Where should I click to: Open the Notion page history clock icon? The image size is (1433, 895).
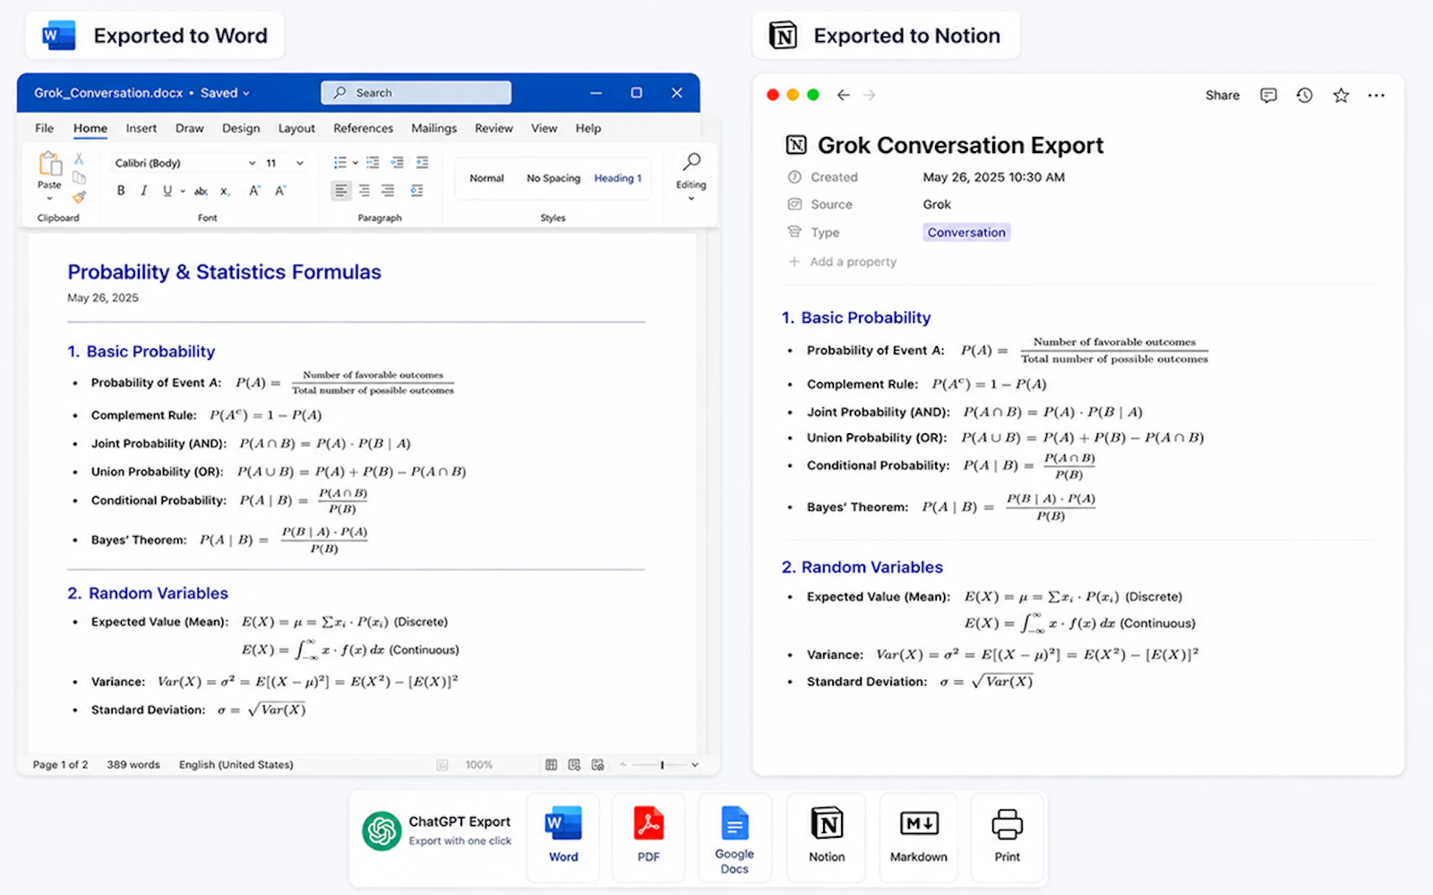(x=1304, y=95)
